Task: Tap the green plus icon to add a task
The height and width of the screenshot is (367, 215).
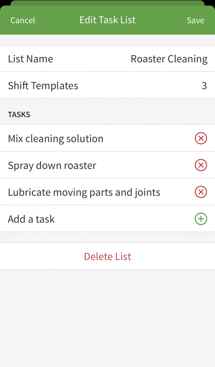Action: [201, 219]
